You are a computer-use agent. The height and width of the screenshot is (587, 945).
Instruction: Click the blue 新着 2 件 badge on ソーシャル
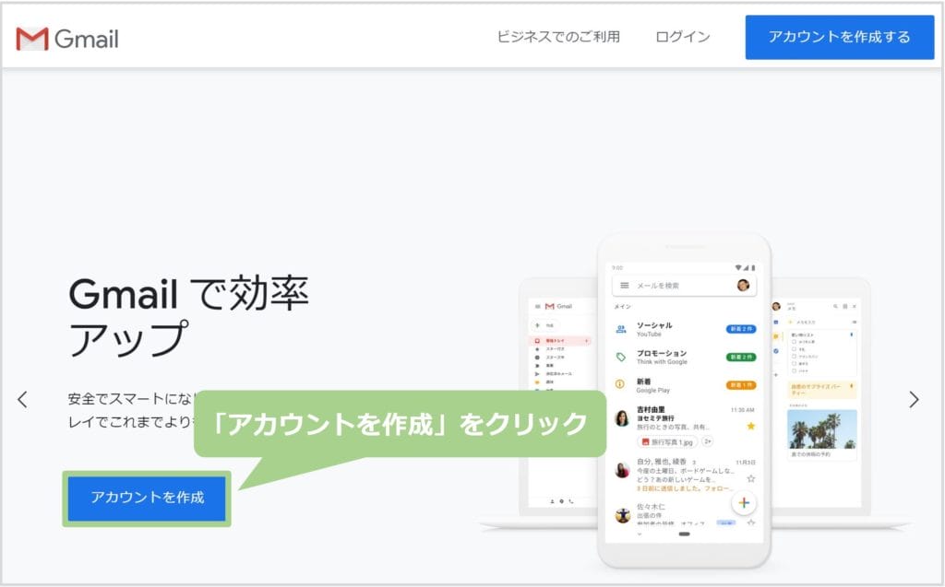(741, 329)
